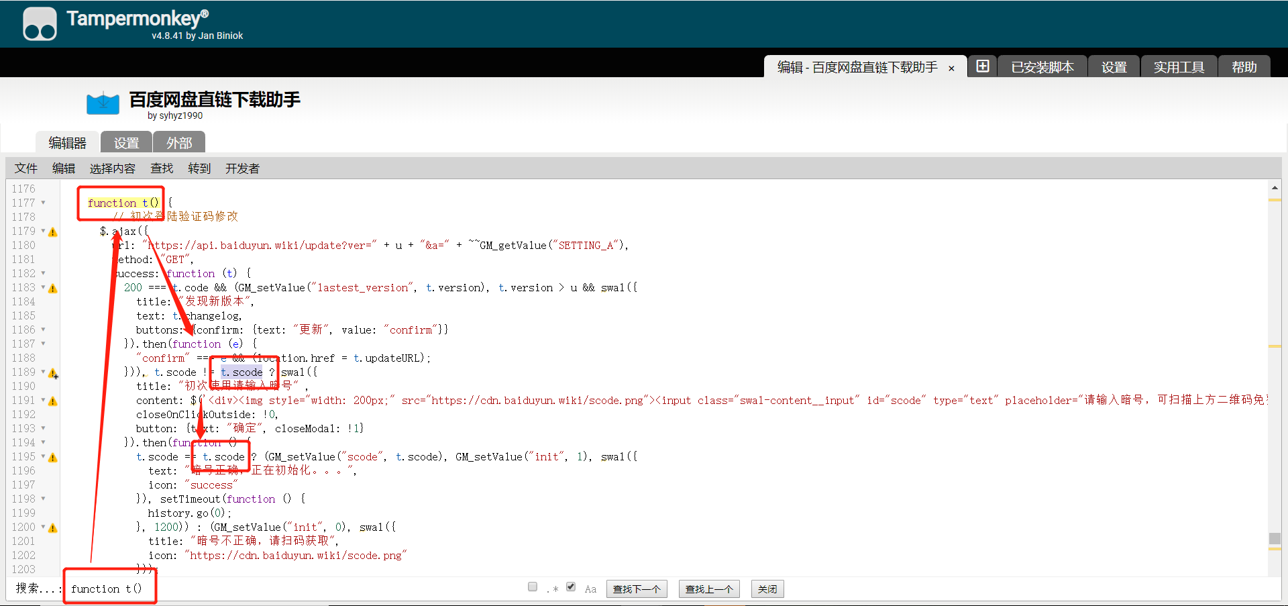Viewport: 1288px width, 606px height.
Task: Collapse code fold at line 1179
Action: pyautogui.click(x=44, y=231)
